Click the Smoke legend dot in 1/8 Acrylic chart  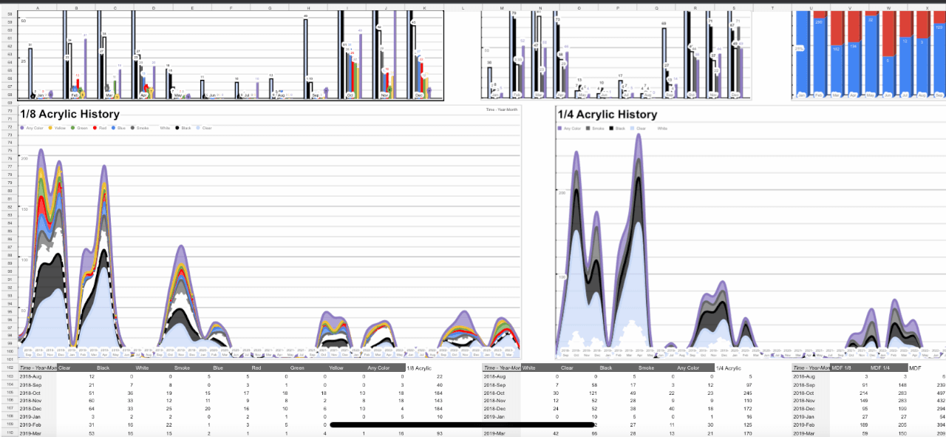(132, 128)
